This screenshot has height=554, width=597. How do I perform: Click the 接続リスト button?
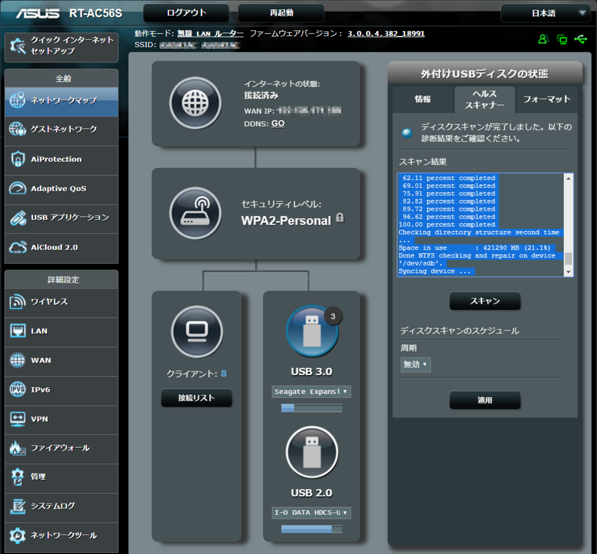tap(196, 398)
